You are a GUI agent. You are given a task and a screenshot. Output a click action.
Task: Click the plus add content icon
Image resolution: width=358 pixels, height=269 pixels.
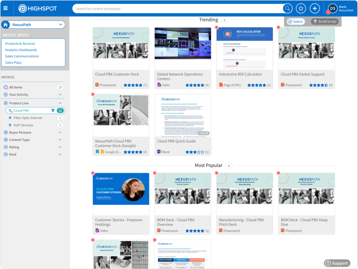(x=315, y=9)
